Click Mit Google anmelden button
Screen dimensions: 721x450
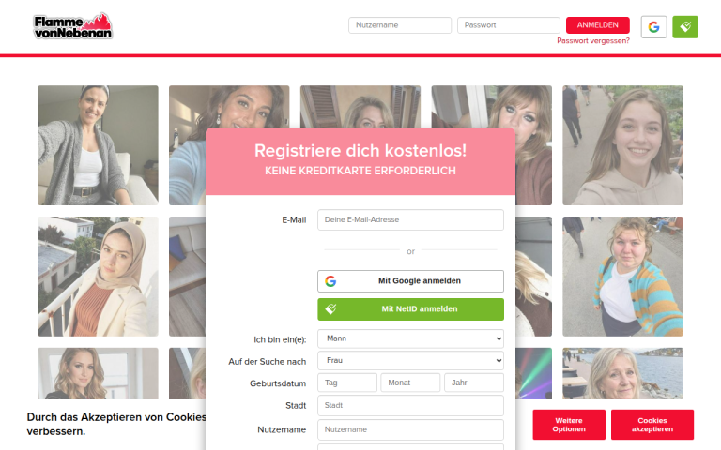[410, 281]
